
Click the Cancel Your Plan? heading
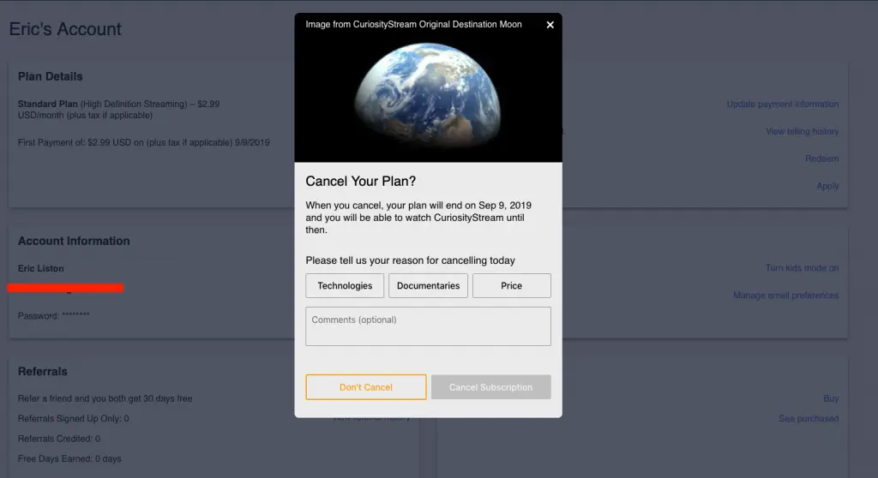pyautogui.click(x=361, y=182)
